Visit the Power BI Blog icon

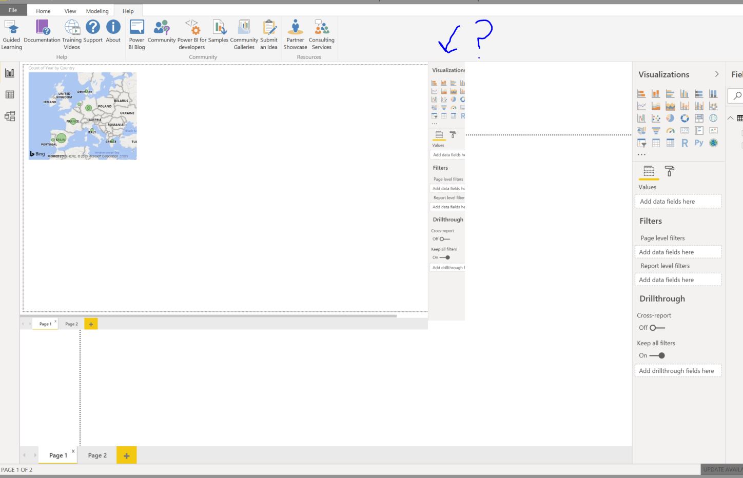point(136,35)
